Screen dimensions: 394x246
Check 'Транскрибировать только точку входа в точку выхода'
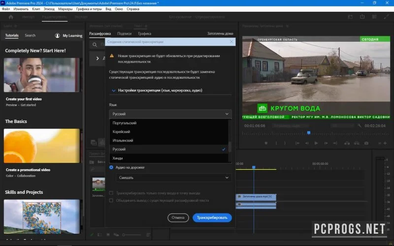[111, 193]
